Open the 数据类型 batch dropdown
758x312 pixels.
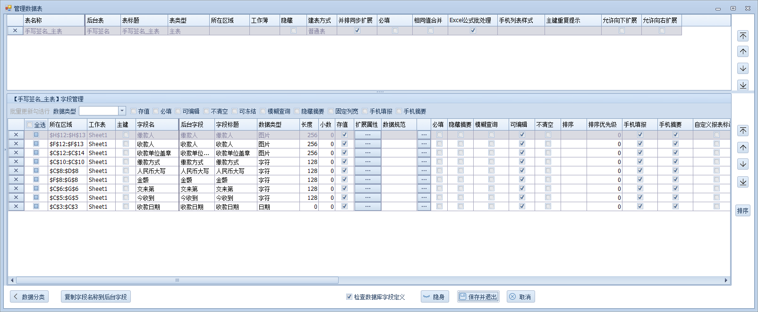122,111
